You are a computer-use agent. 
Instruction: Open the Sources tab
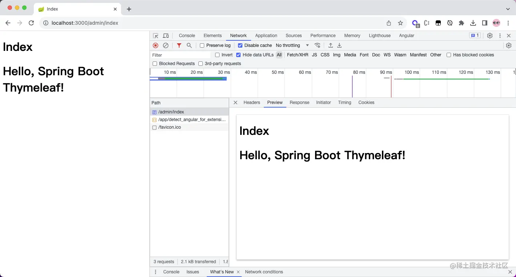pos(294,36)
